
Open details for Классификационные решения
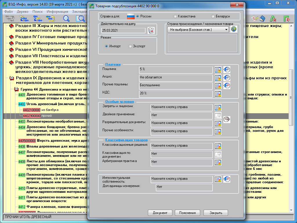[218, 146]
